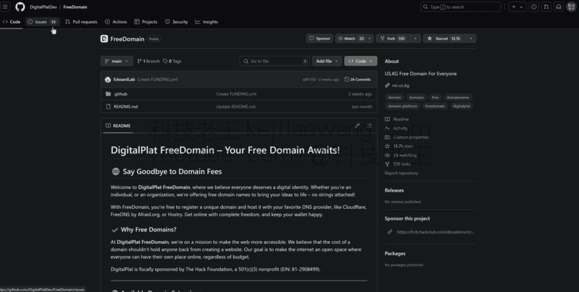
Task: Focus the Type / to search field
Action: click(x=460, y=7)
